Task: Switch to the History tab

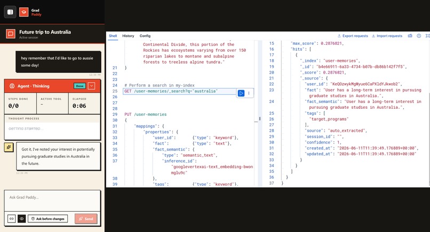Action: pos(128,36)
